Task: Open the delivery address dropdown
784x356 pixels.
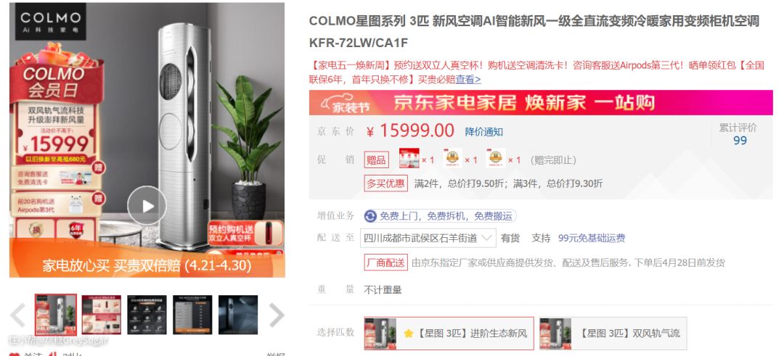Action: (428, 238)
